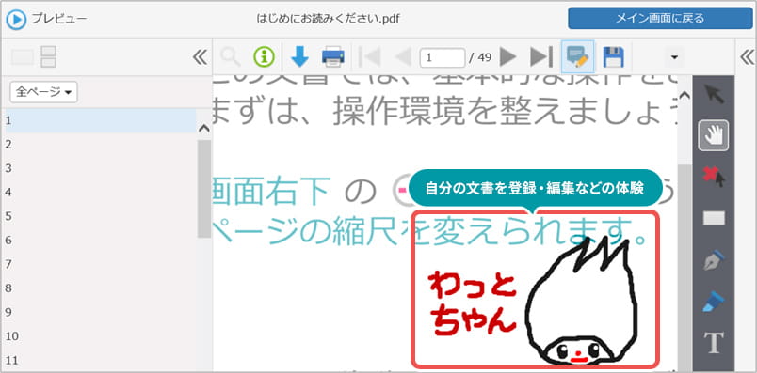The width and height of the screenshot is (757, 373).
Task: Select the text T annotation tool
Action: 714,343
